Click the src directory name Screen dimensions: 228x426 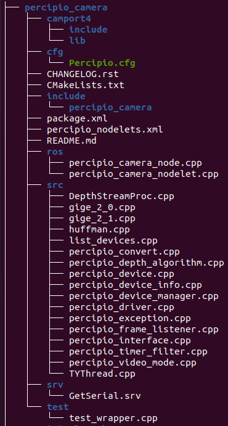[55, 186]
